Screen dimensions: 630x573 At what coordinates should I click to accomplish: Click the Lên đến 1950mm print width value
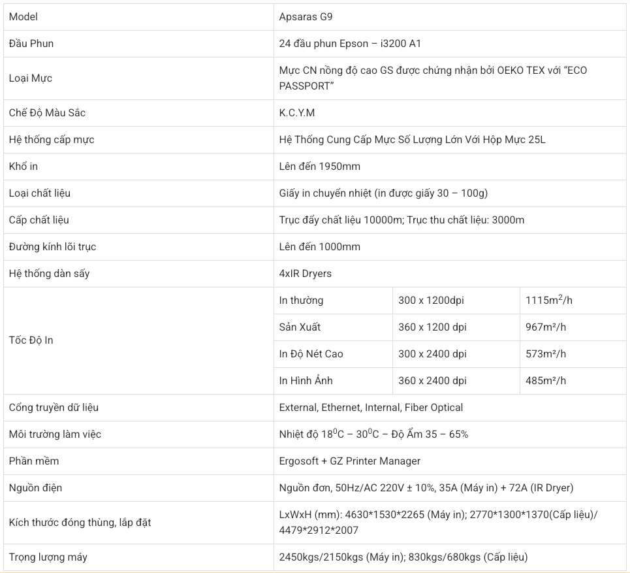pyautogui.click(x=320, y=167)
